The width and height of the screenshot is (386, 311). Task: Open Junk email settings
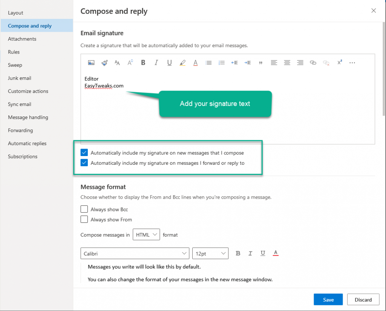37,78
